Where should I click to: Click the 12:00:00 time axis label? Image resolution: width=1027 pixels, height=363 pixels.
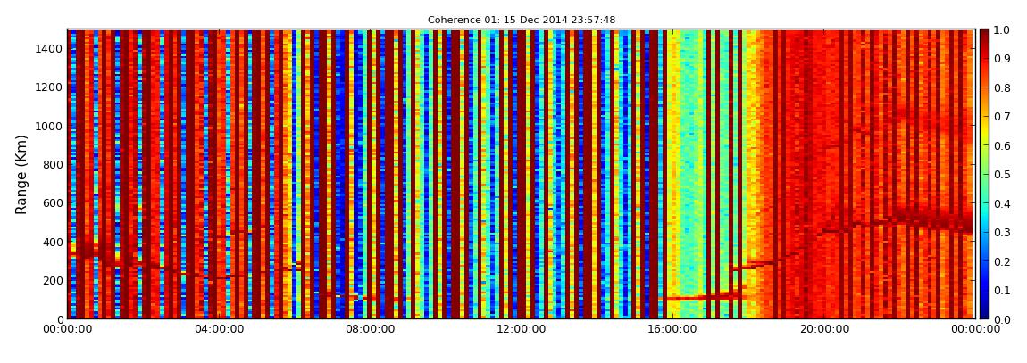coord(522,329)
